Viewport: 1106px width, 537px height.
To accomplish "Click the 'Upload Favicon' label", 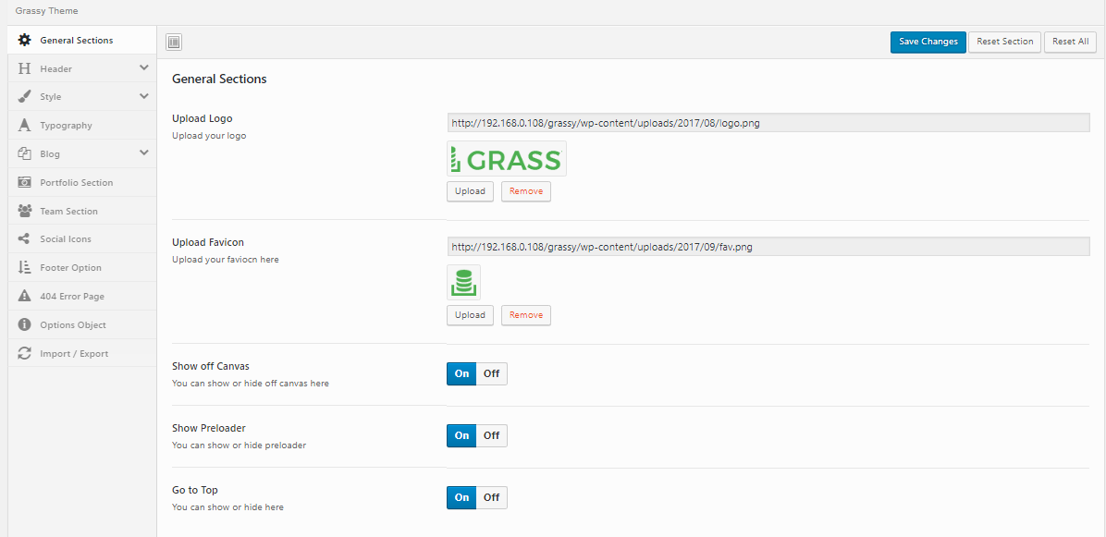I will [x=208, y=242].
